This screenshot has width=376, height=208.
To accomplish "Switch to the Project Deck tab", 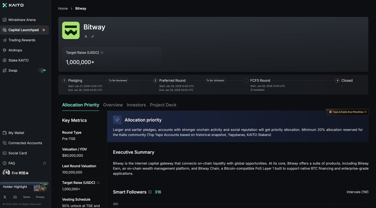I will click(163, 105).
